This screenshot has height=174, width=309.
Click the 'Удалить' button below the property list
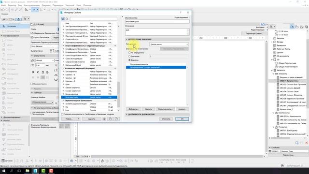[x=92, y=119]
